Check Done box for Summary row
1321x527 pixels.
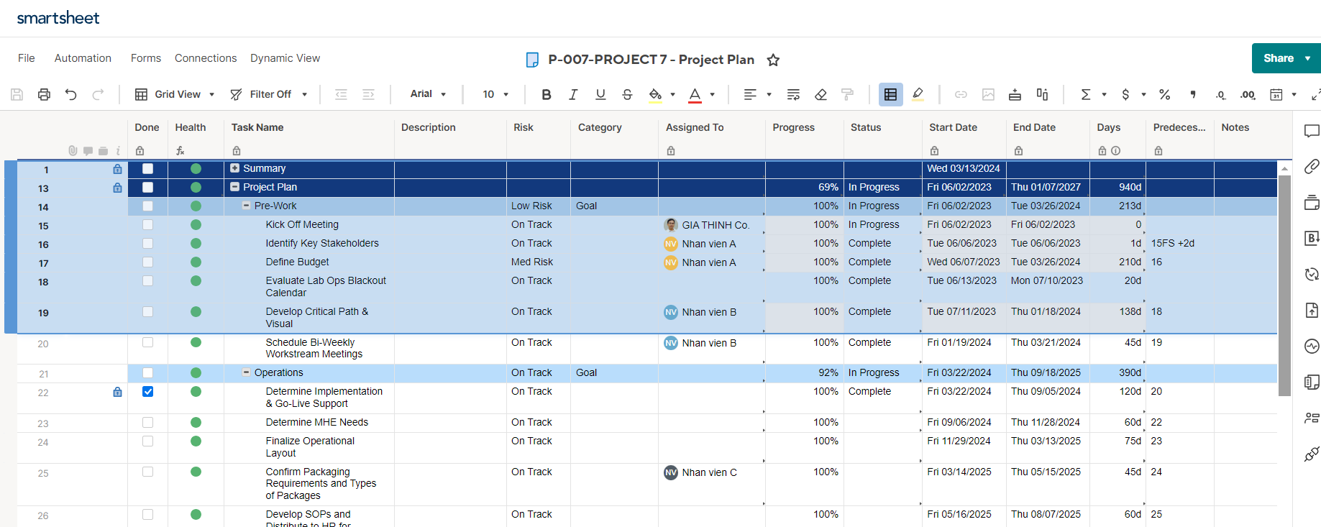tap(147, 168)
